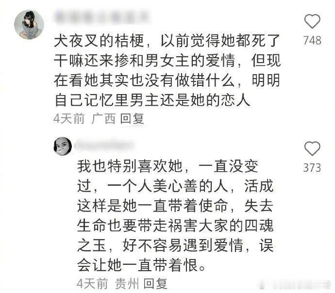Click the final line 会让她一直带着恨
This screenshot has width=335, height=293.
point(141,265)
